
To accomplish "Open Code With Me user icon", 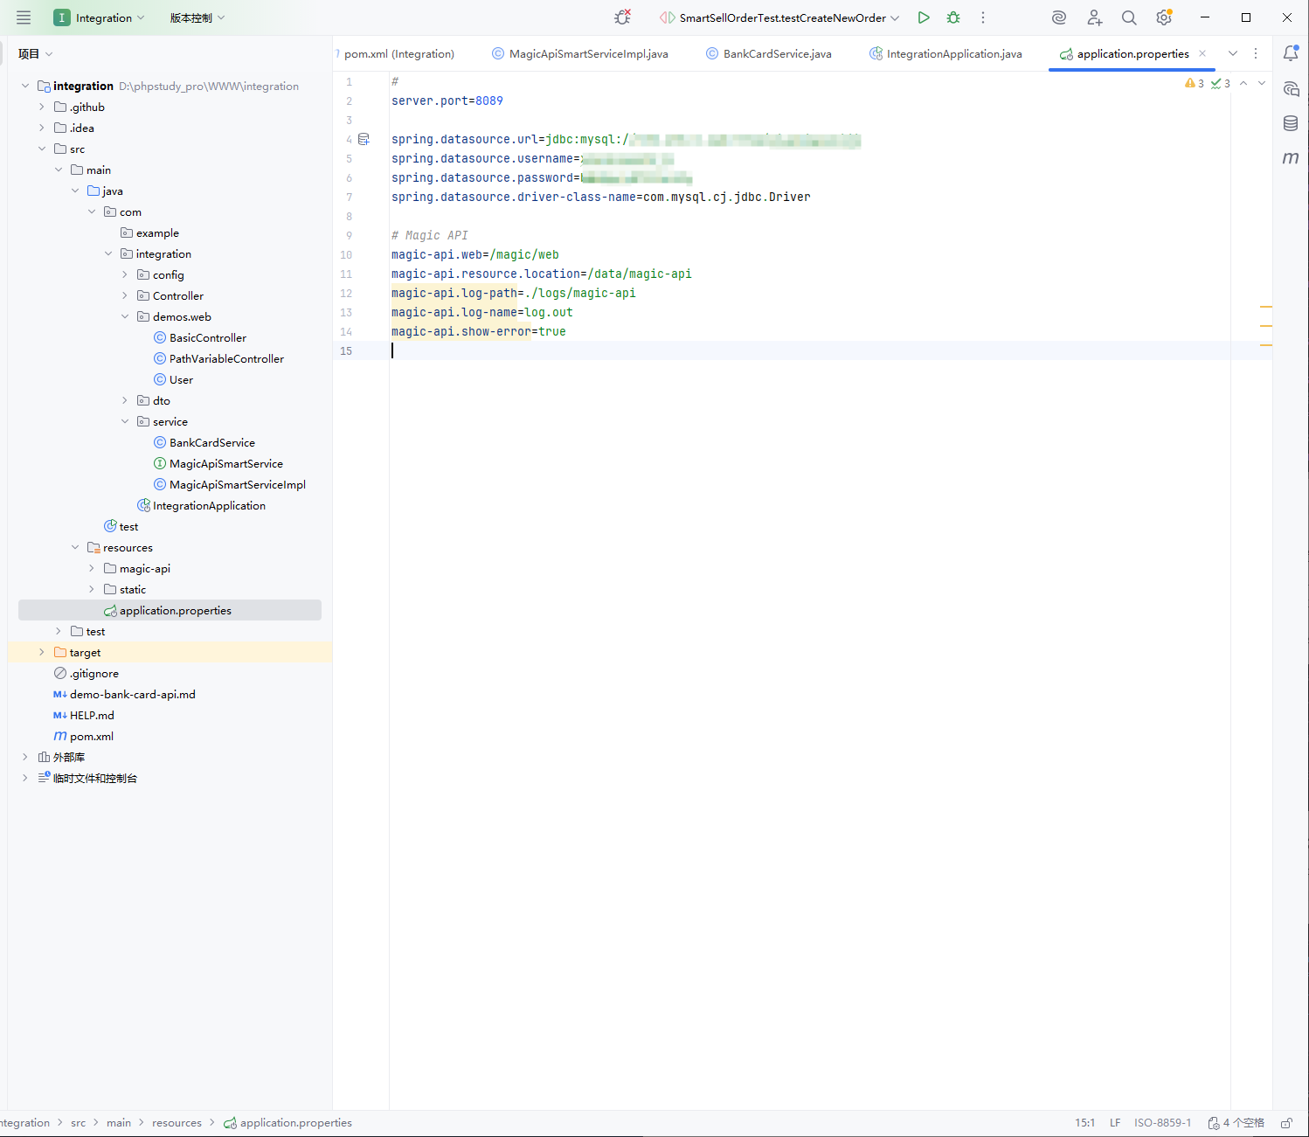I will click(1094, 17).
